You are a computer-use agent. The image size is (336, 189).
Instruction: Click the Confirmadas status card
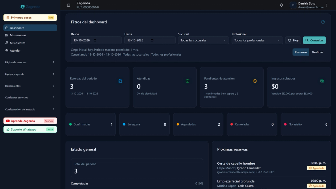(x=91, y=124)
